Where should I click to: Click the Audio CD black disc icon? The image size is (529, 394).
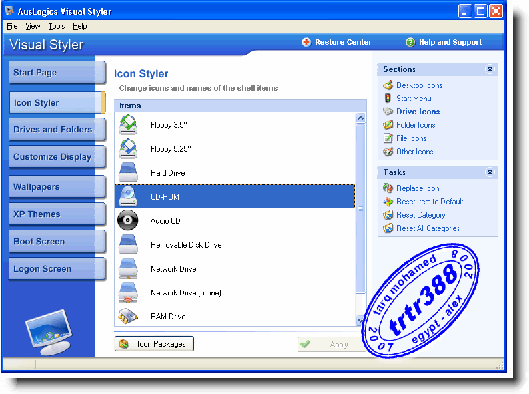[127, 220]
